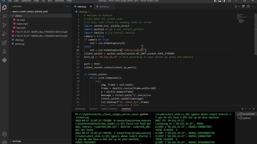Open the Python view in activity bar

click(4, 60)
